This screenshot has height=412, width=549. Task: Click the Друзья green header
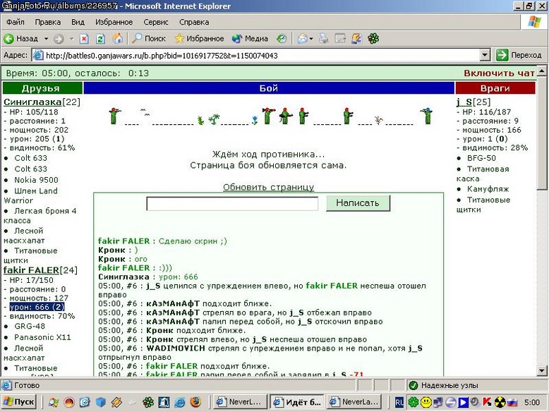point(42,88)
